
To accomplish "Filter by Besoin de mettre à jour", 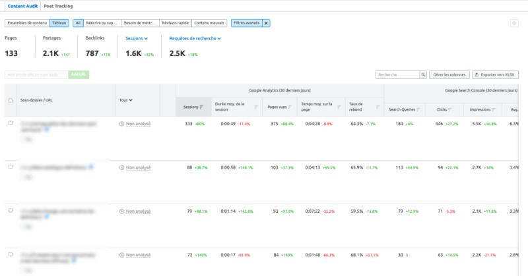I will click(140, 23).
